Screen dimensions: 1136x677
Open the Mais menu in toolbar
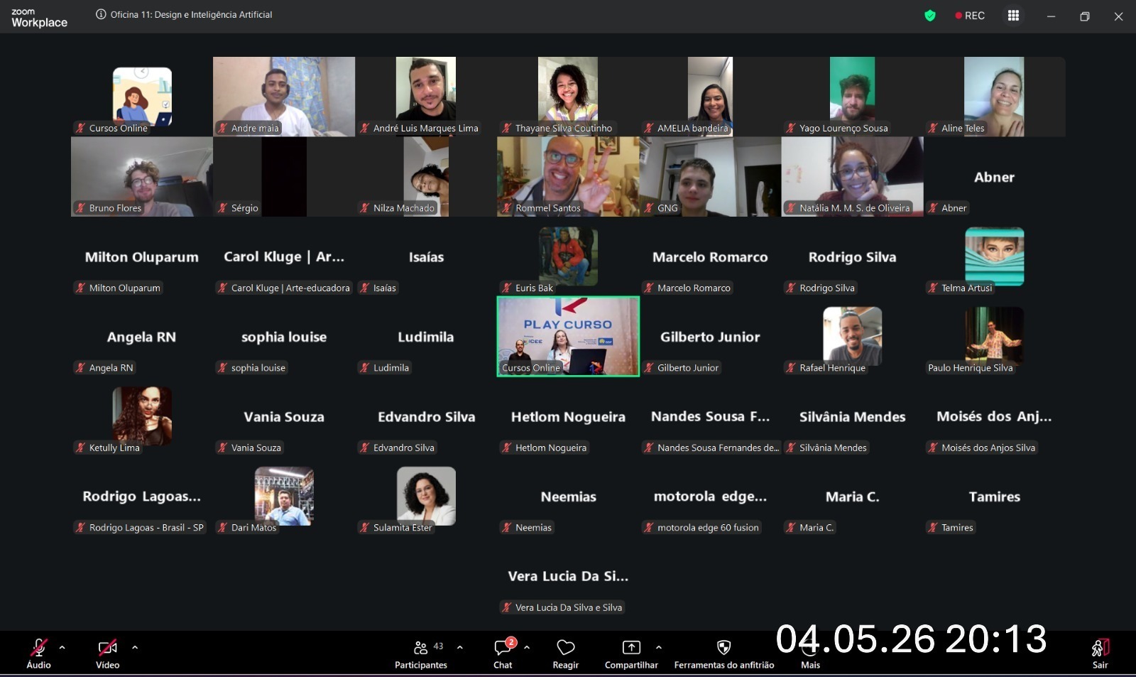pos(810,654)
